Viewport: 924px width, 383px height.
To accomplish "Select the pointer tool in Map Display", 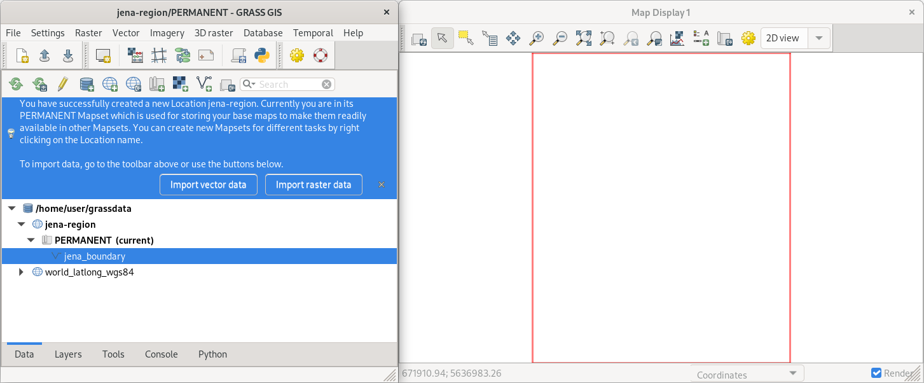I will coord(443,38).
